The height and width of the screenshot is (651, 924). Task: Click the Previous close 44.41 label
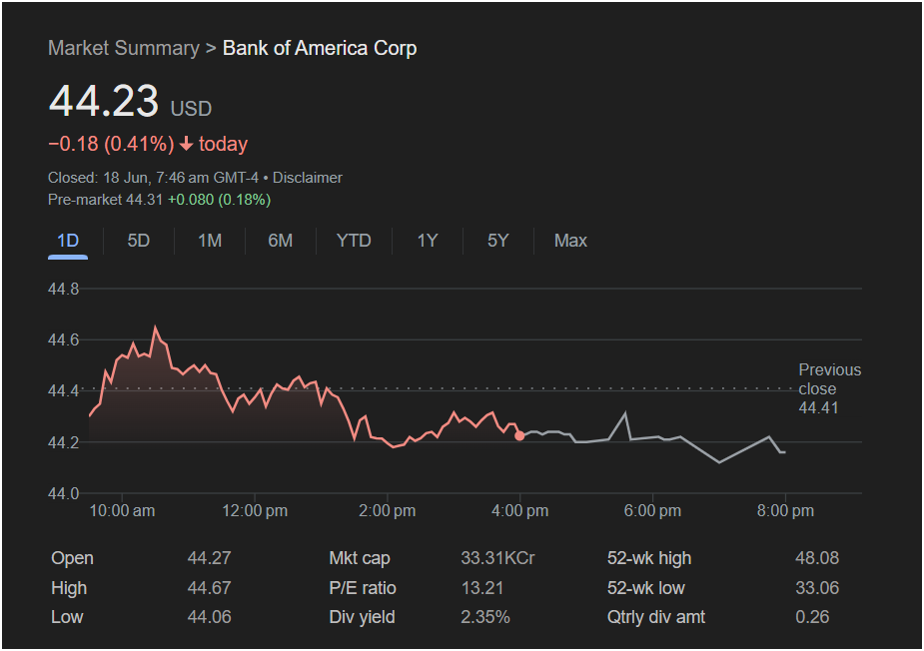[830, 388]
